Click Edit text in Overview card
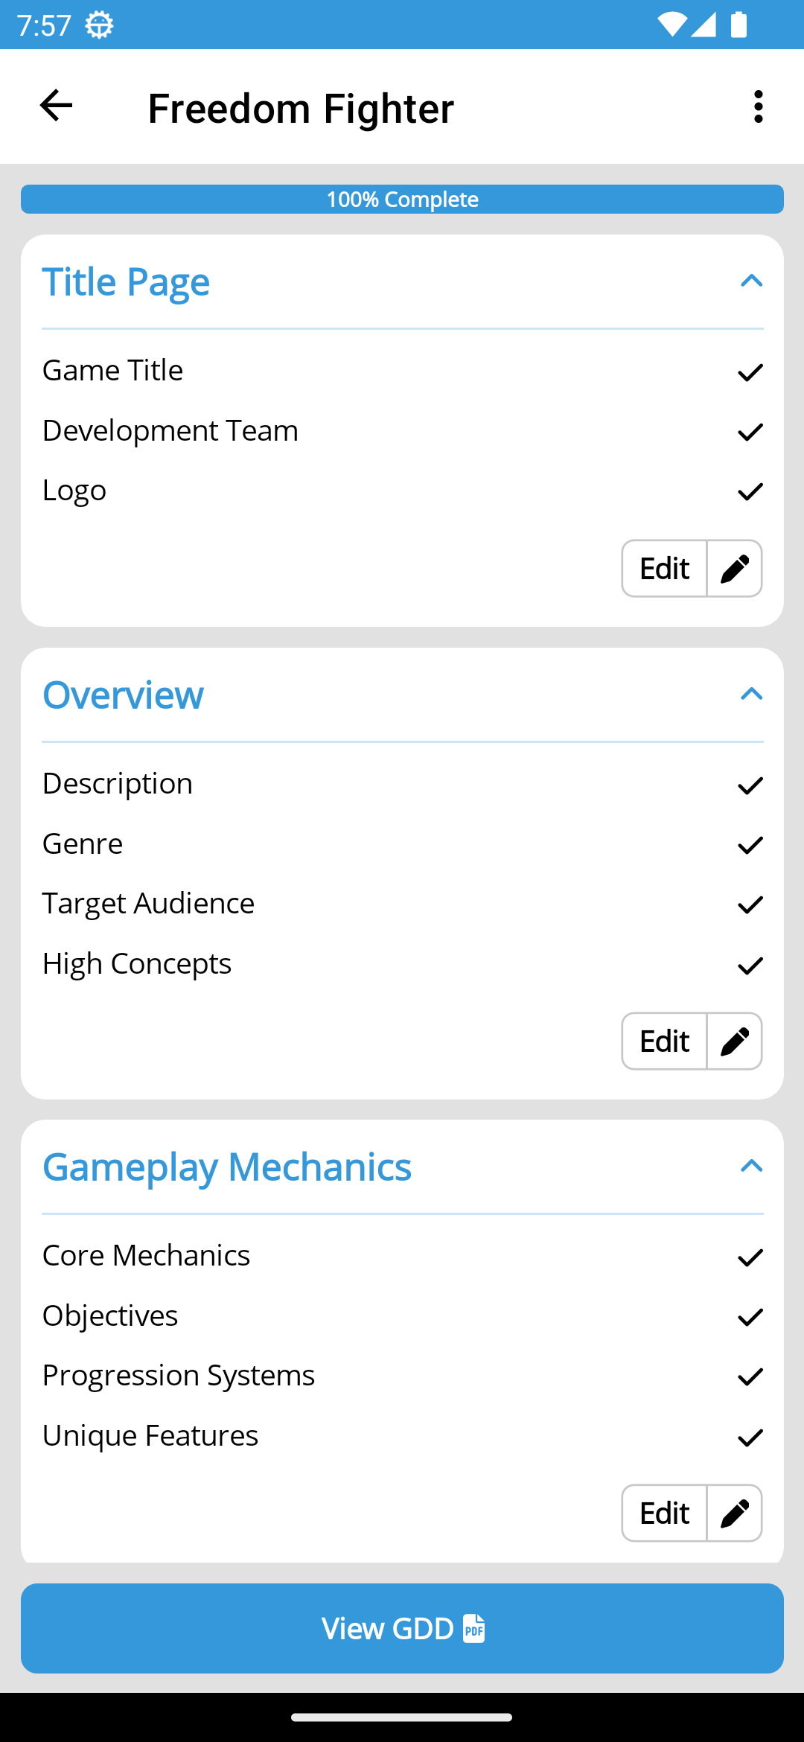The width and height of the screenshot is (804, 1742). coord(664,1041)
